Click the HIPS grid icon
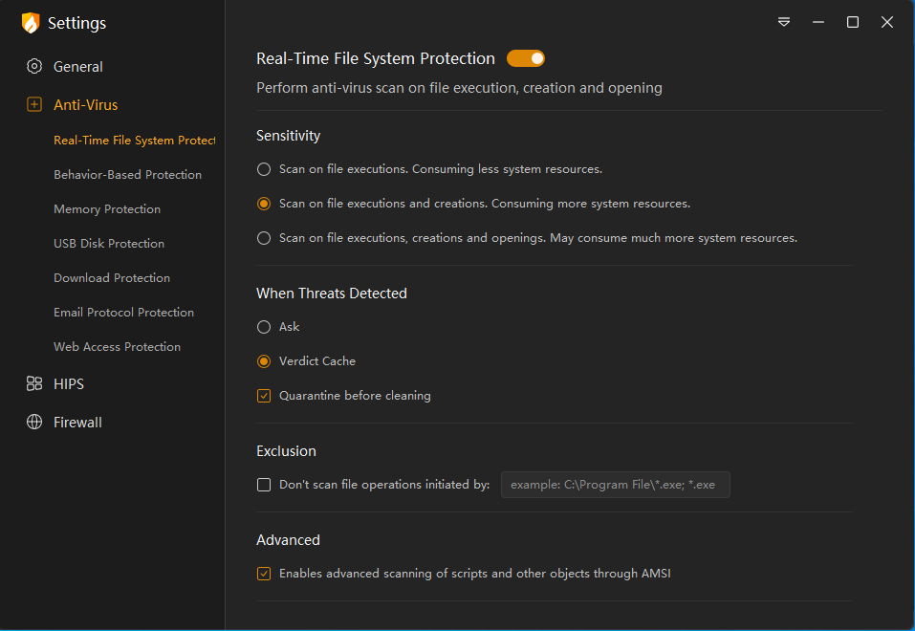Viewport: 915px width, 631px height. tap(34, 384)
